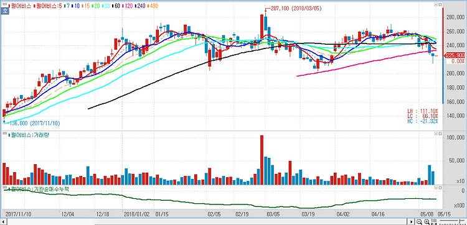The image size is (467, 225).
Task: Collapse the price panel via minimize icon
Action: (x=435, y=5)
